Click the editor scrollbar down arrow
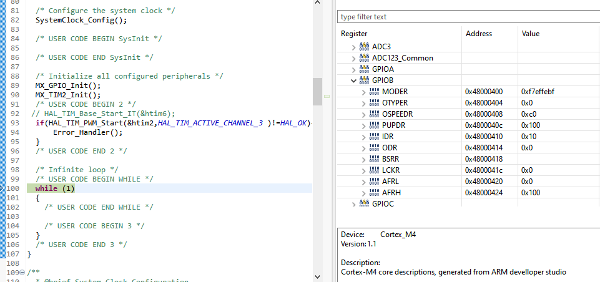Viewport: 600px width, 282px height. point(318,276)
